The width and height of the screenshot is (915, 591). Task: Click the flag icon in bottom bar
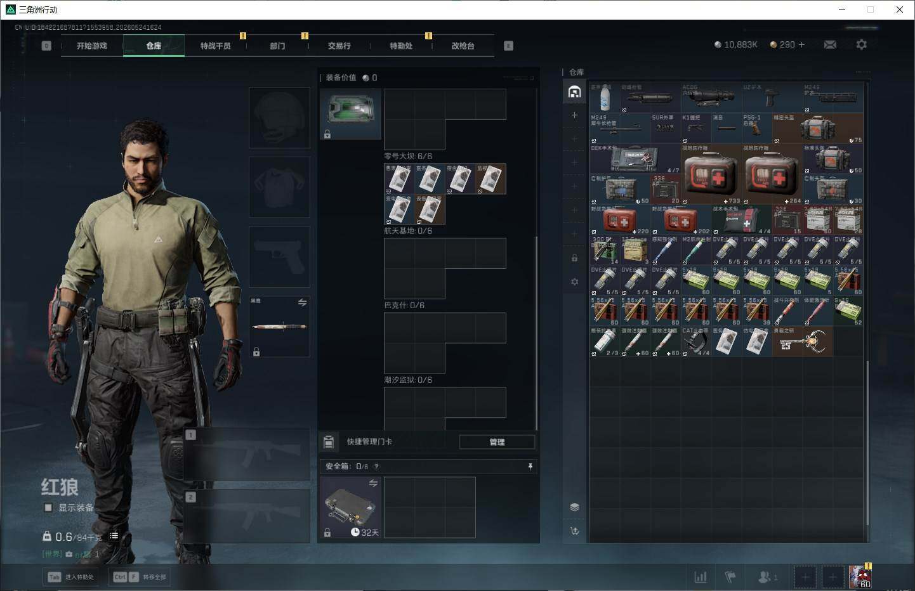tap(730, 577)
